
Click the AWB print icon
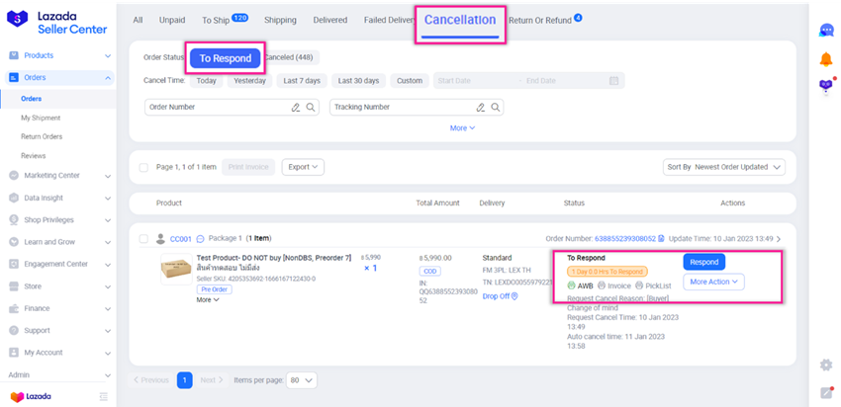pyautogui.click(x=573, y=285)
